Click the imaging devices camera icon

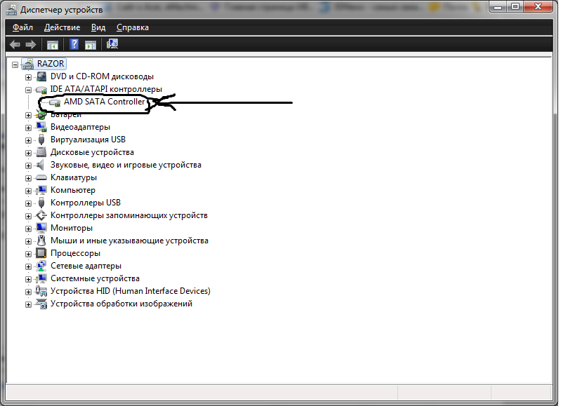[x=41, y=304]
